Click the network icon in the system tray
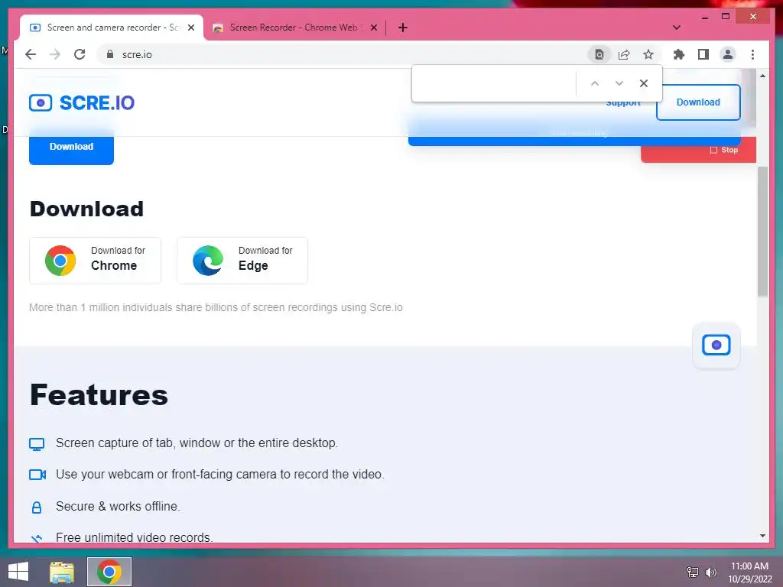Viewport: 783px width, 587px height. click(693, 572)
